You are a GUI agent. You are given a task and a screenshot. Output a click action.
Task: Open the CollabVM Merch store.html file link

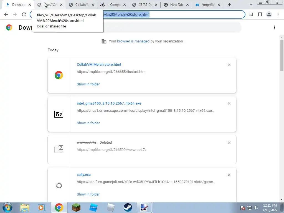pos(99,64)
